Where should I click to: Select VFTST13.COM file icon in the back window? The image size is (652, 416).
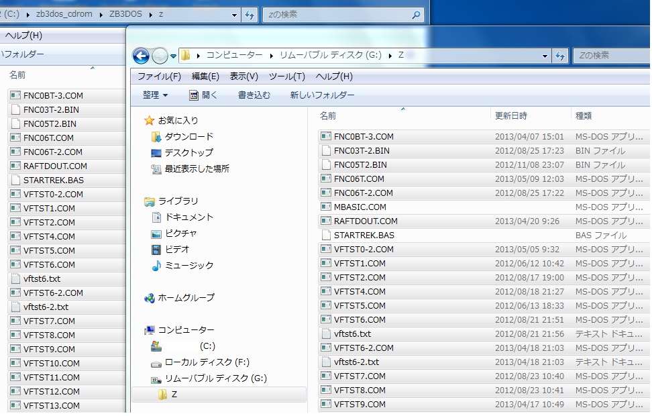tap(15, 405)
